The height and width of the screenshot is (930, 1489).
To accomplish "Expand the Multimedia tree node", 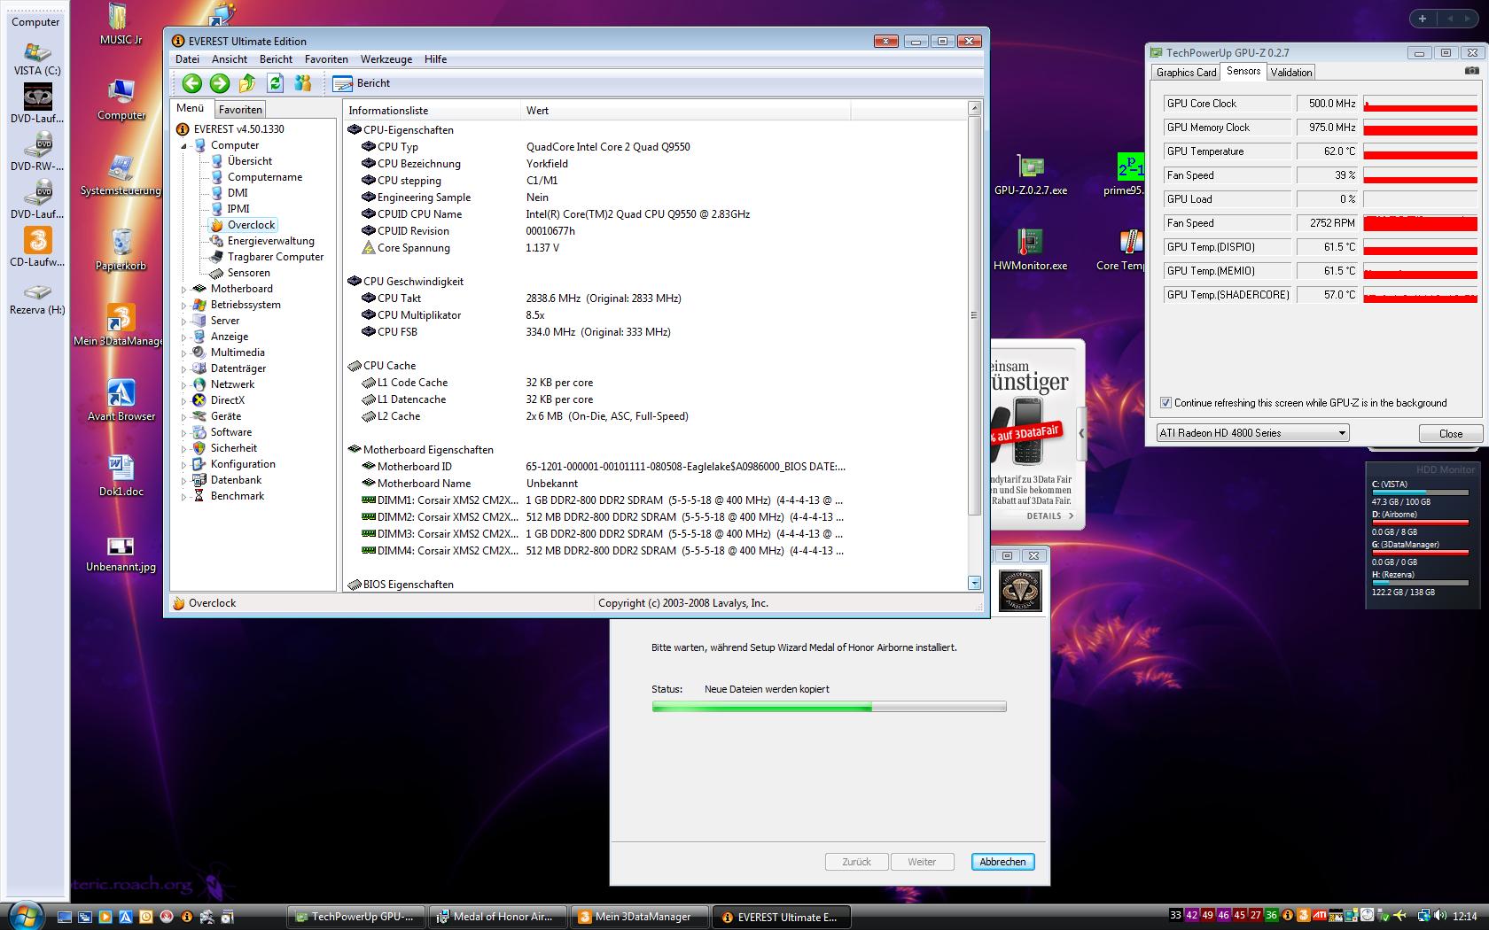I will [x=184, y=353].
